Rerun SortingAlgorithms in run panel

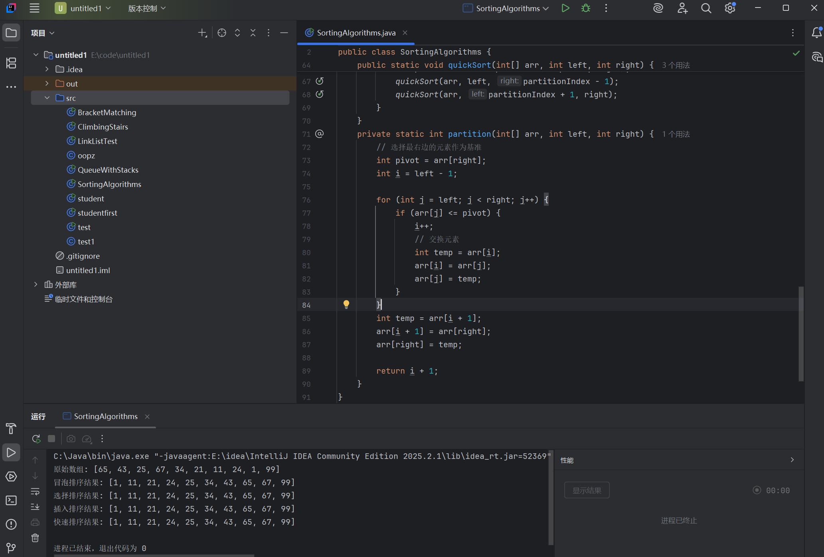click(x=36, y=439)
